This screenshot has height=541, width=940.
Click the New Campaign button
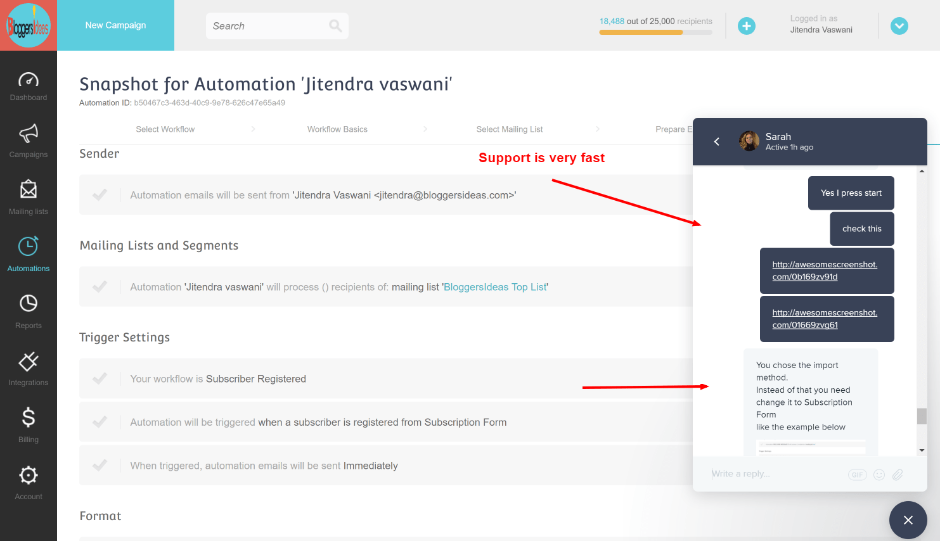pos(115,25)
